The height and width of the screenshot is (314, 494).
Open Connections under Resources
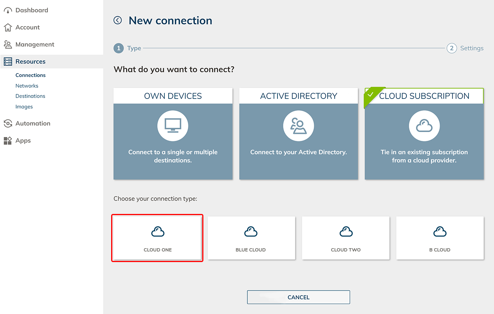pyautogui.click(x=30, y=75)
